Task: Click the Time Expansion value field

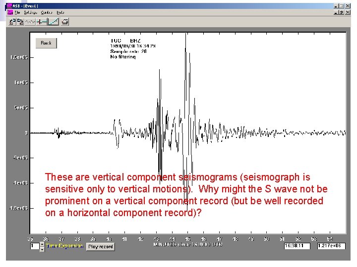Action: coord(35,246)
